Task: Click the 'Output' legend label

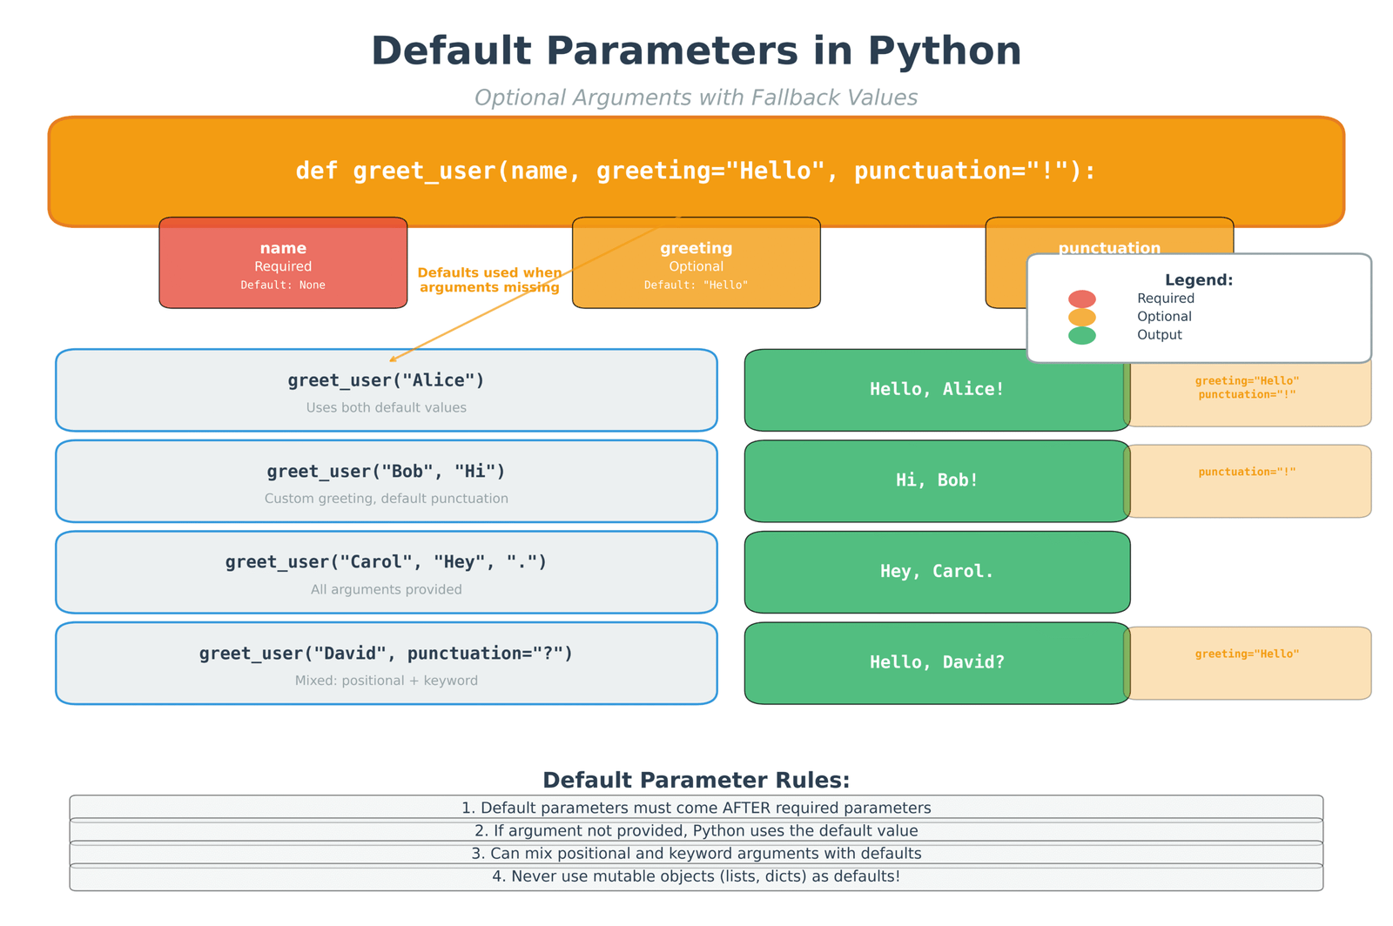Action: [1160, 335]
